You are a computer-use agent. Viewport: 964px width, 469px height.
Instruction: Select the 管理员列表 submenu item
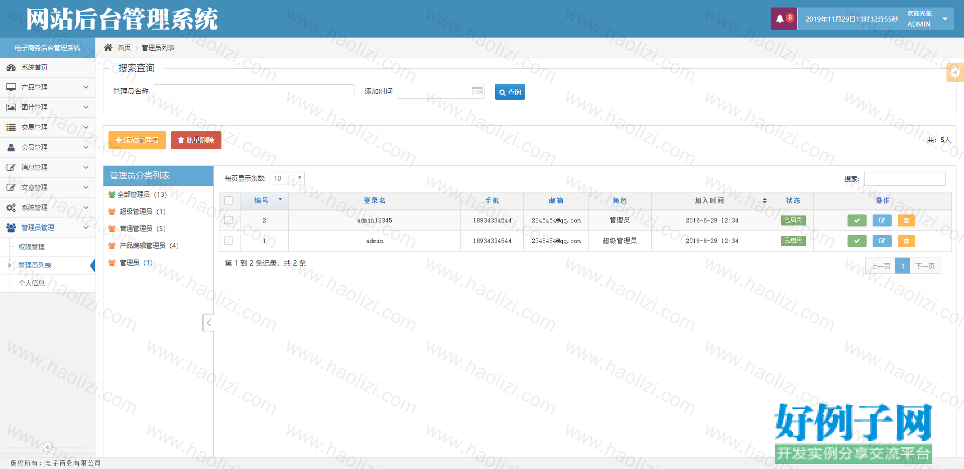pyautogui.click(x=35, y=265)
